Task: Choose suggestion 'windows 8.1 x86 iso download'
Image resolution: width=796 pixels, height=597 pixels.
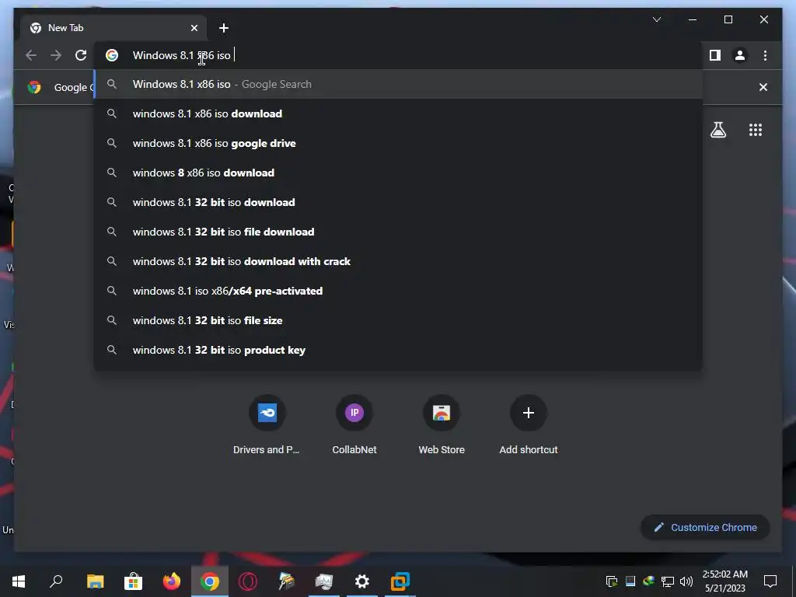Action: (x=399, y=113)
